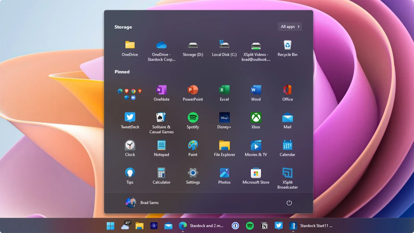Image resolution: width=414 pixels, height=233 pixels.
Task: Click the Windows Start button on taskbar
Action: click(x=110, y=226)
